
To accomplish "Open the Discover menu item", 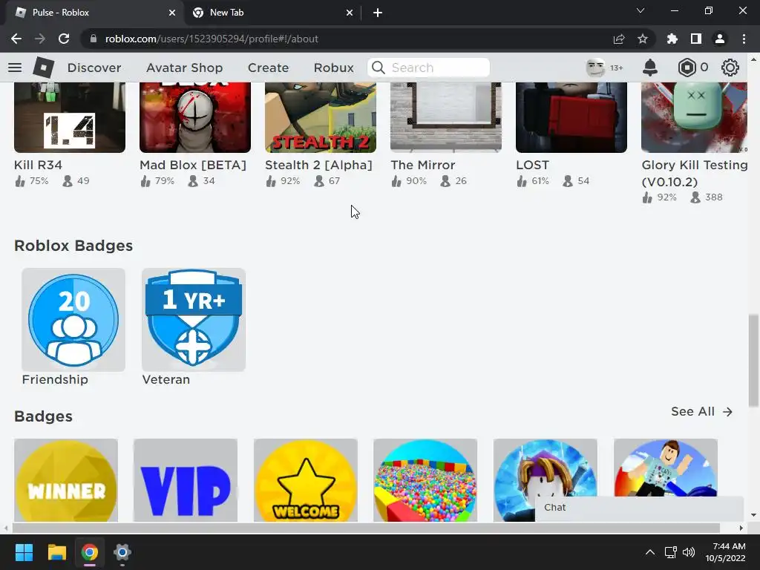I will click(x=94, y=68).
